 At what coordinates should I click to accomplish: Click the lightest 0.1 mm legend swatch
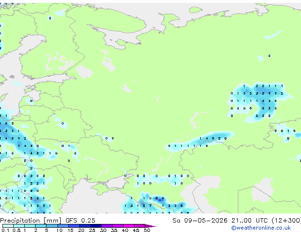[x=8, y=226]
